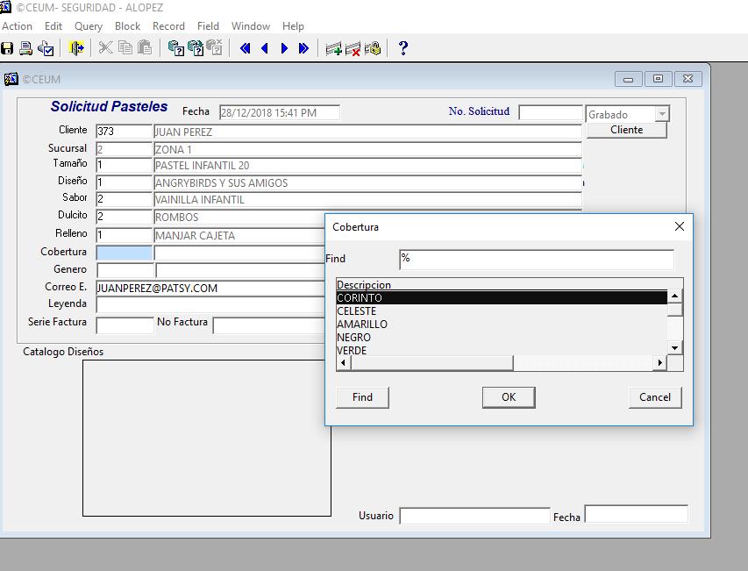
Task: Close the Cobertura dialog with the X
Action: point(680,226)
